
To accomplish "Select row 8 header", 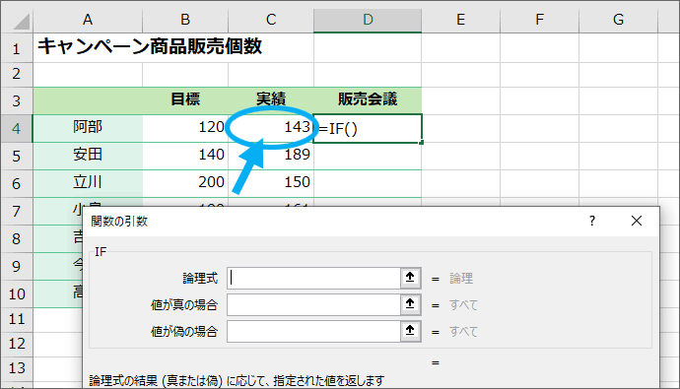I will click(x=17, y=238).
